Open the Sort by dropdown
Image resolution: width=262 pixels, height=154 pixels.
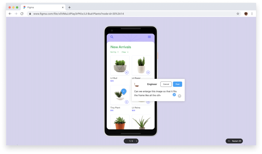coord(114,52)
